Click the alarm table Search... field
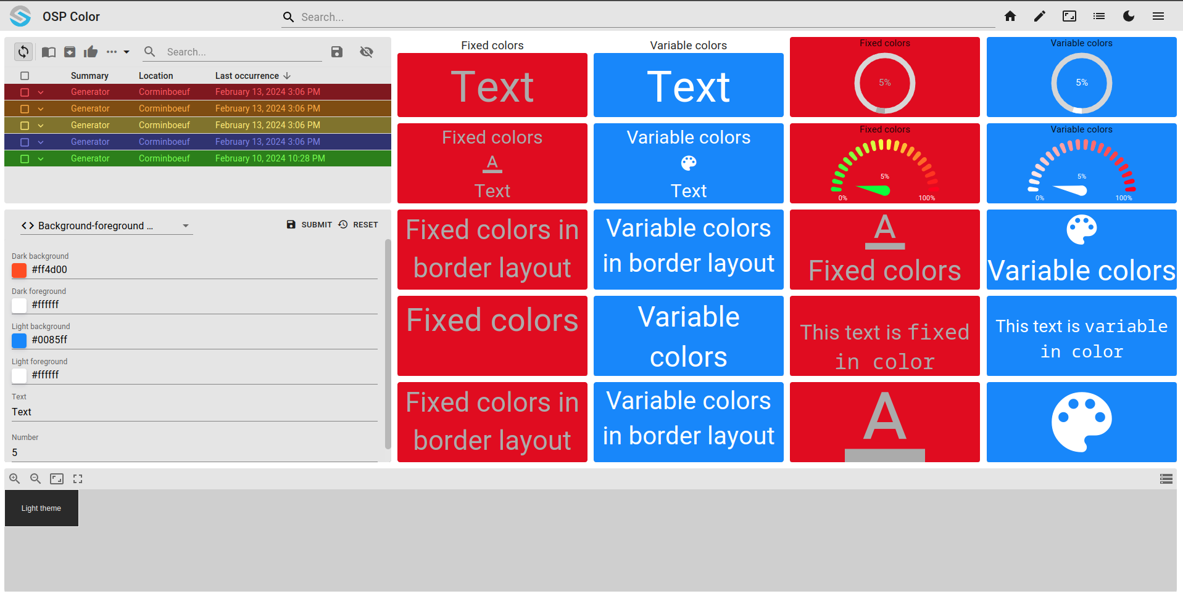The height and width of the screenshot is (599, 1183). click(x=243, y=52)
